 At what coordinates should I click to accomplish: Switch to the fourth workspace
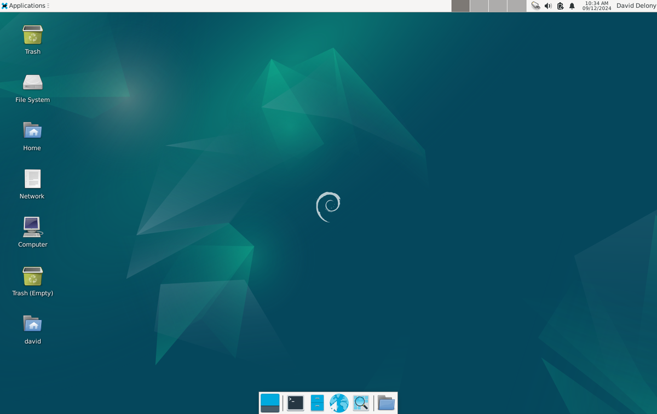coord(516,6)
